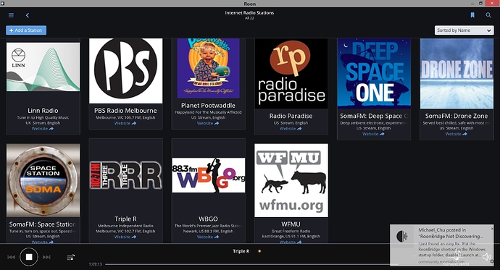Skip to the next track
Screen dimensions: 500x270
tap(46, 257)
